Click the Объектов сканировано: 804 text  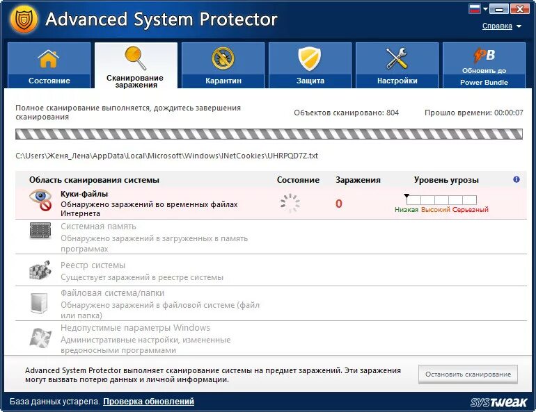click(346, 113)
